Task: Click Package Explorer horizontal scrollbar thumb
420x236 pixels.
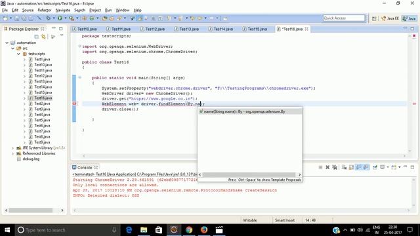Action: tap(31, 210)
